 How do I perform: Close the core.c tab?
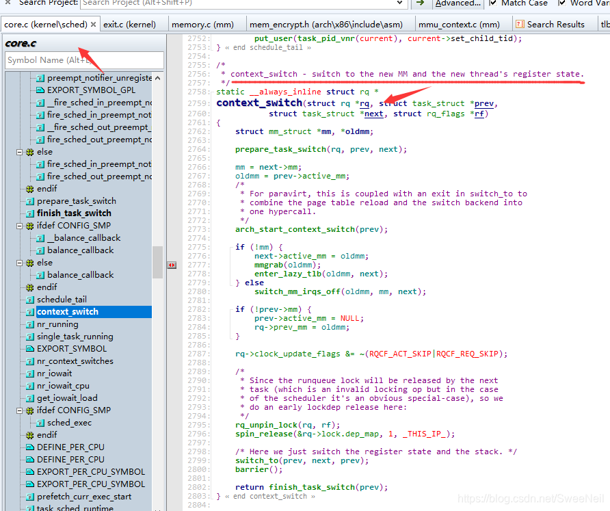coord(94,25)
